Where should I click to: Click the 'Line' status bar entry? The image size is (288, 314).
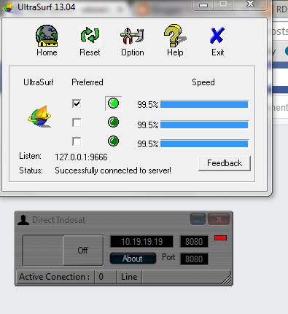(x=129, y=277)
